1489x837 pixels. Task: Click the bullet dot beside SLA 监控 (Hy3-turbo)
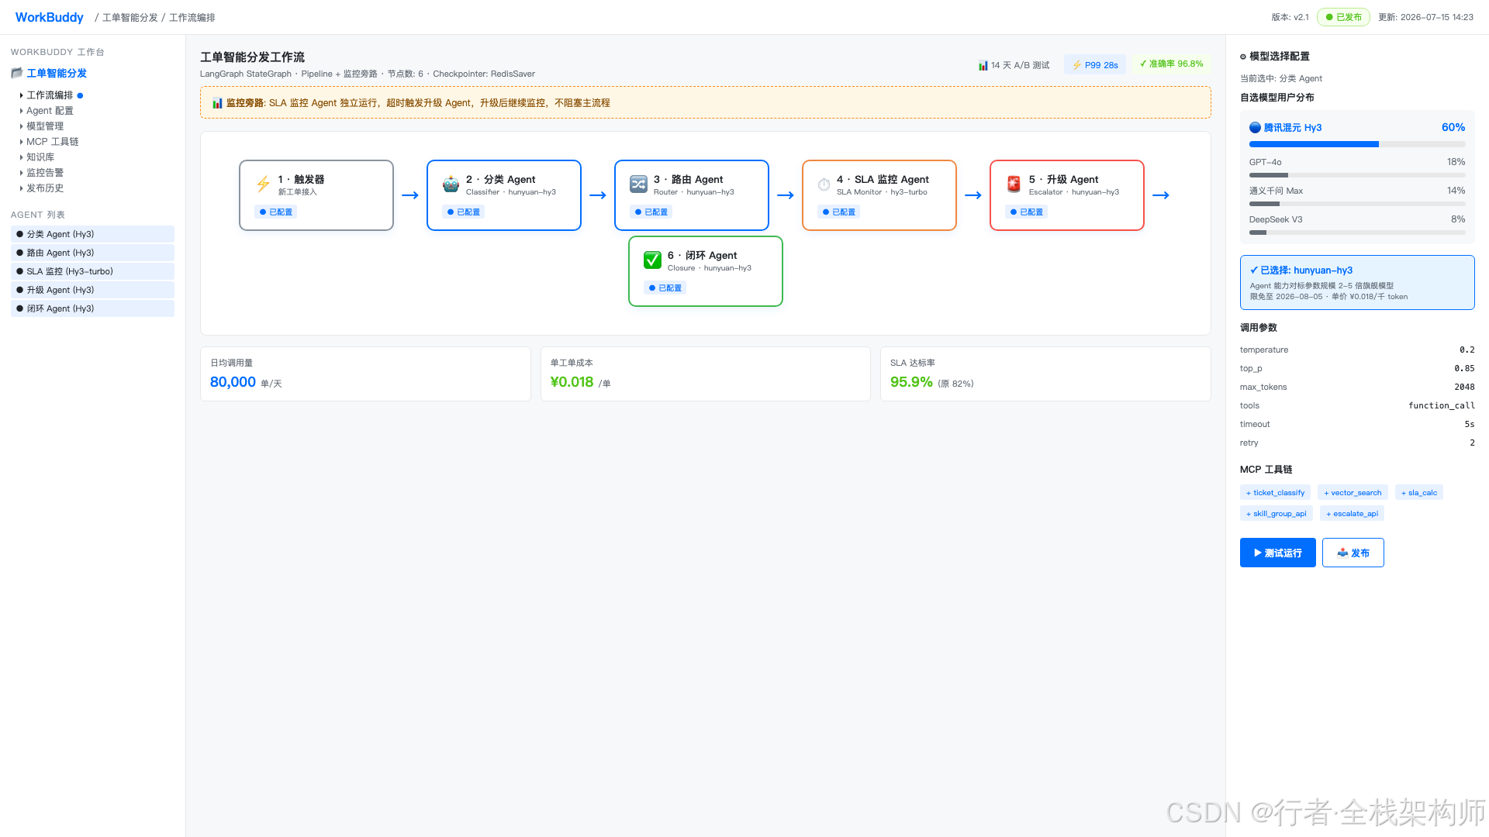[19, 271]
